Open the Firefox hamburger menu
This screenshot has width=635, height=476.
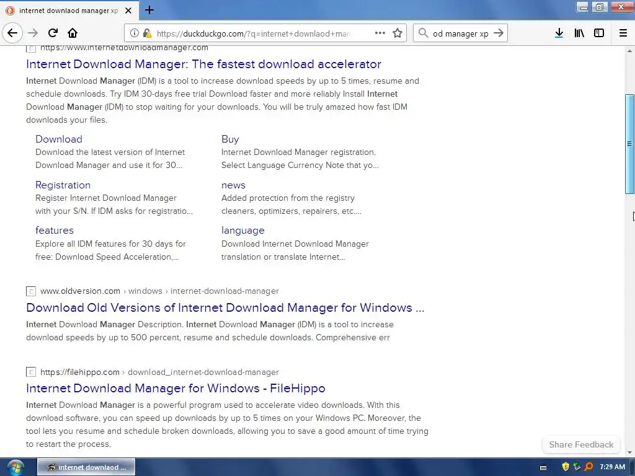(623, 33)
